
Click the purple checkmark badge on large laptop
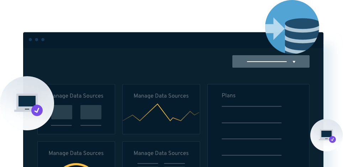(x=37, y=110)
